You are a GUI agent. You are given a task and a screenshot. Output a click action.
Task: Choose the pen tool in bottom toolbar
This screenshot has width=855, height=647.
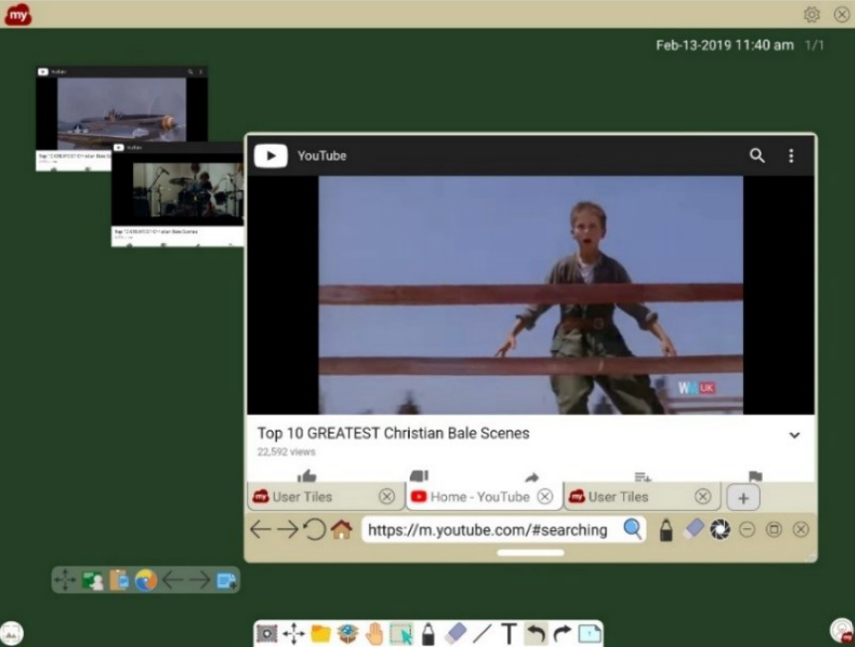pos(428,634)
